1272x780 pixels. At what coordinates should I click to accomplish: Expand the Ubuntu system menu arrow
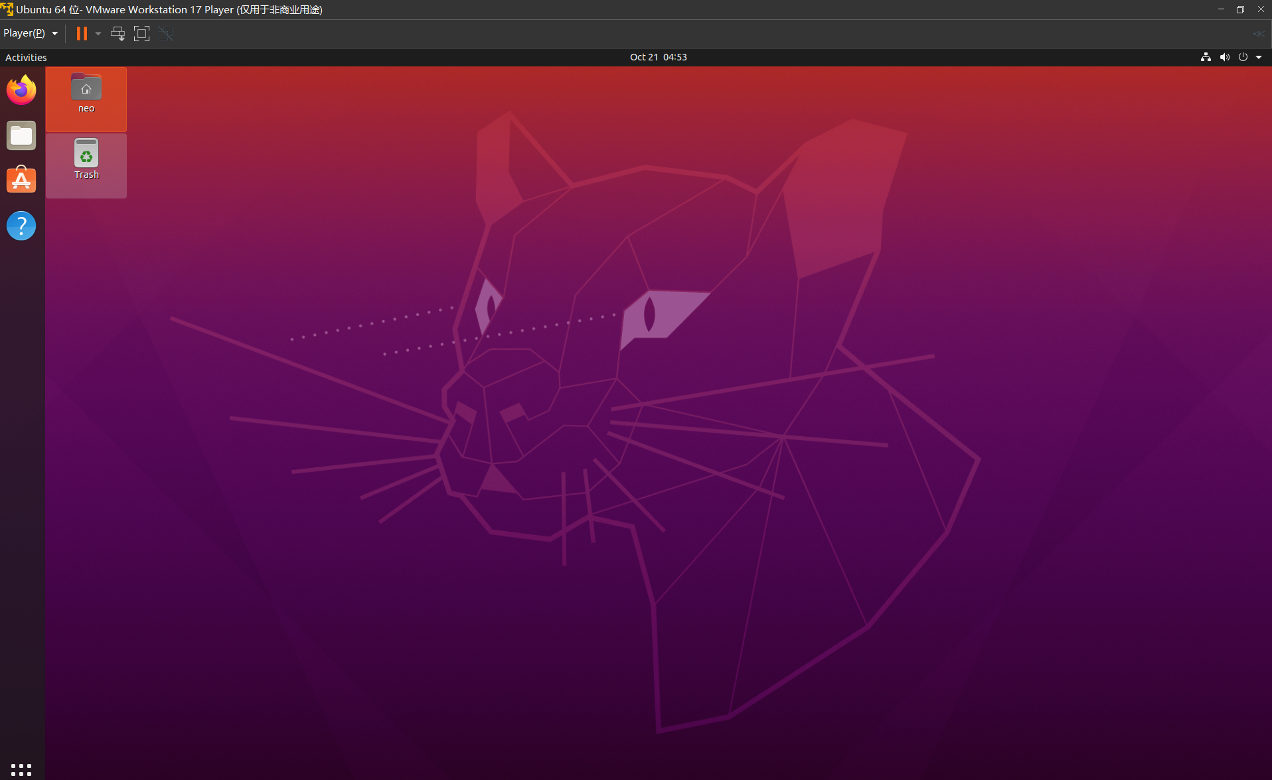pyautogui.click(x=1259, y=58)
